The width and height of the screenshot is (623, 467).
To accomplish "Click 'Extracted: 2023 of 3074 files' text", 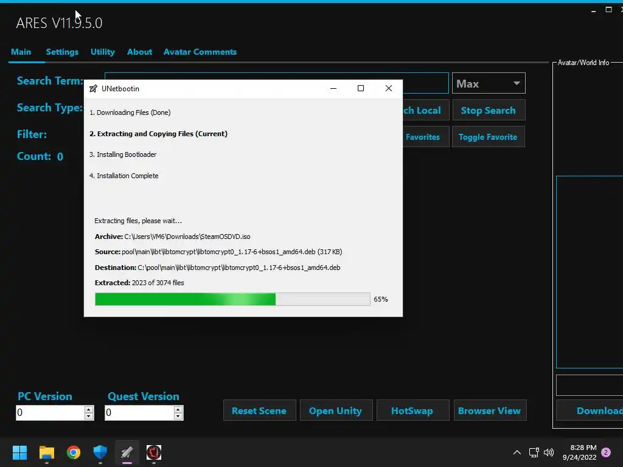I will (x=139, y=283).
